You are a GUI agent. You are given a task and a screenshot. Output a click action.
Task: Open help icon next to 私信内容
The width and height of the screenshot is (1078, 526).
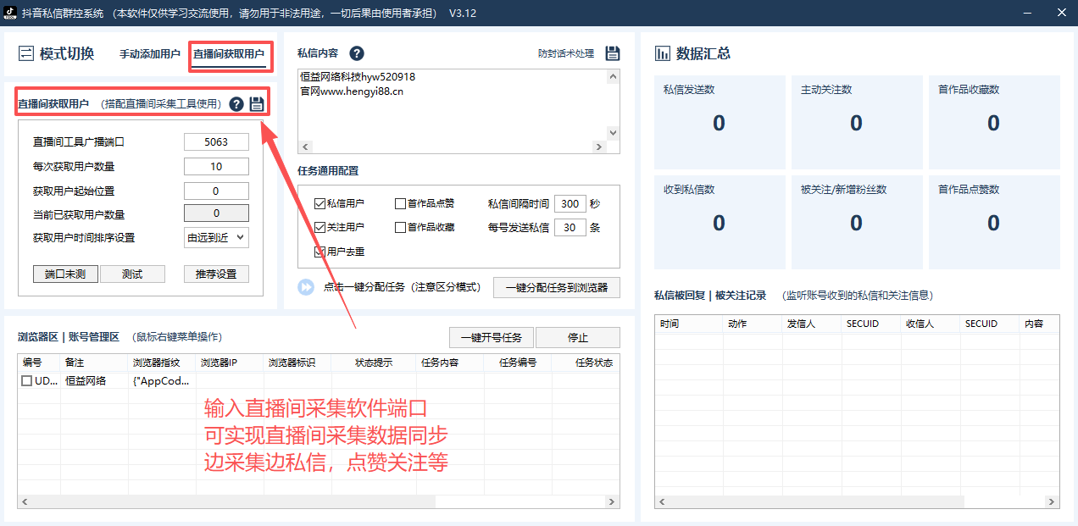coord(357,53)
